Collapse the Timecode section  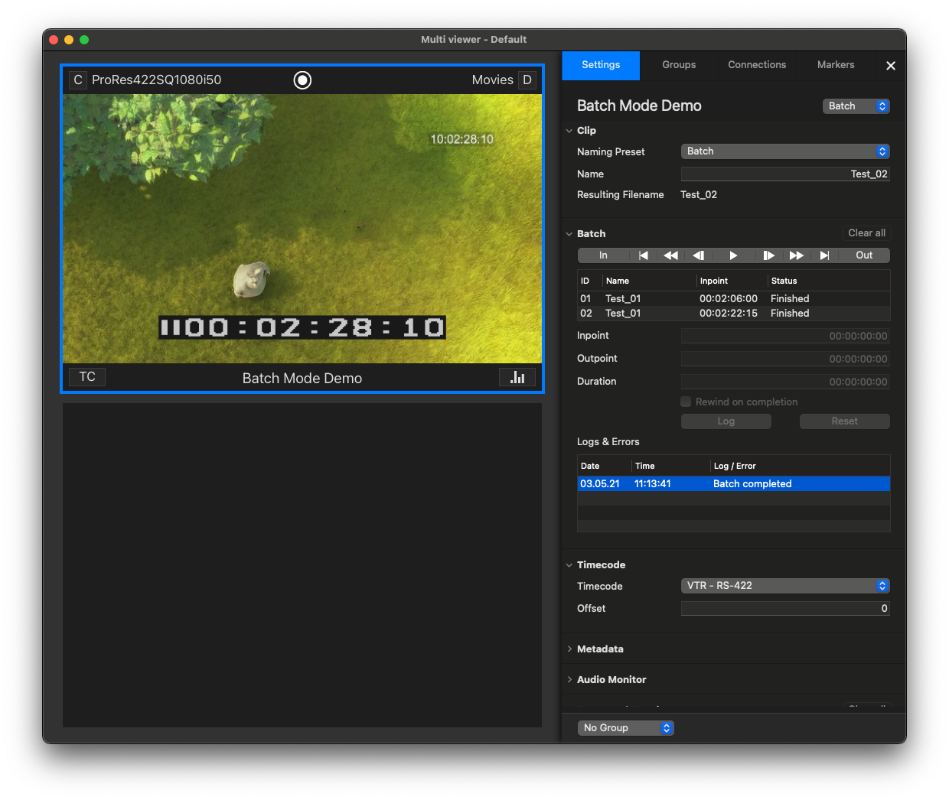[569, 565]
